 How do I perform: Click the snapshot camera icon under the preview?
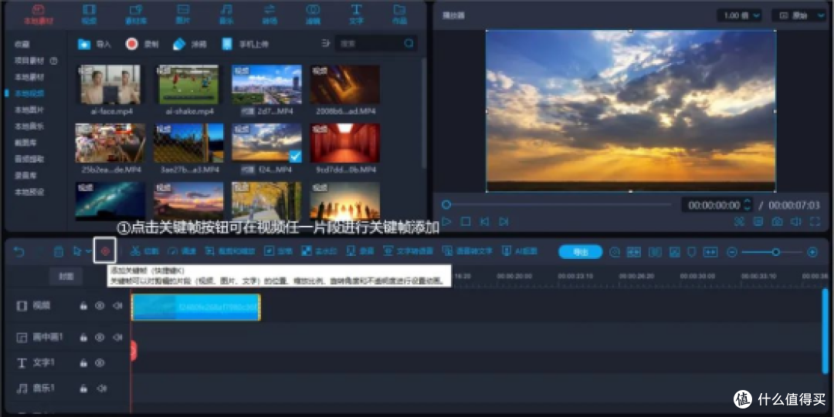(777, 221)
